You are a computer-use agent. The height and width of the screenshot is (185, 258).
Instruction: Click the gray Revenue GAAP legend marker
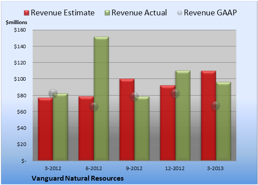tap(180, 13)
